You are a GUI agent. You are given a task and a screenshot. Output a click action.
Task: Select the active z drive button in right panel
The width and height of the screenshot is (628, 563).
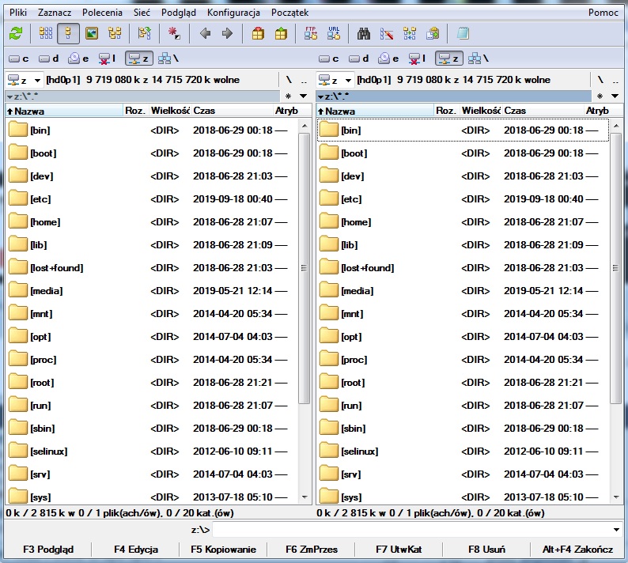449,59
